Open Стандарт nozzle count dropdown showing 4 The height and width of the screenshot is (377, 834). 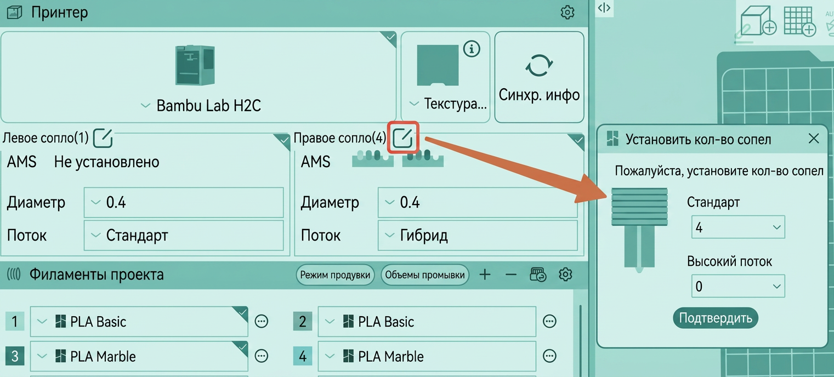[x=738, y=227]
